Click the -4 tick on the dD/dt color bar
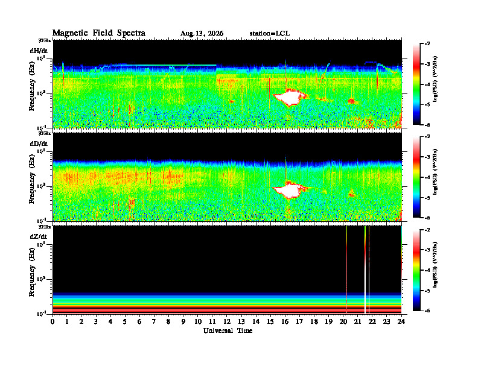The image size is (478, 369). click(x=427, y=177)
